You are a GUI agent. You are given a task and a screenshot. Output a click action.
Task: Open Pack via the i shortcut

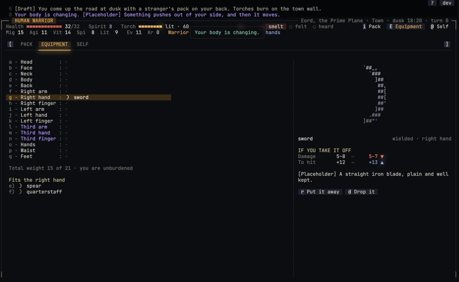coord(371,27)
